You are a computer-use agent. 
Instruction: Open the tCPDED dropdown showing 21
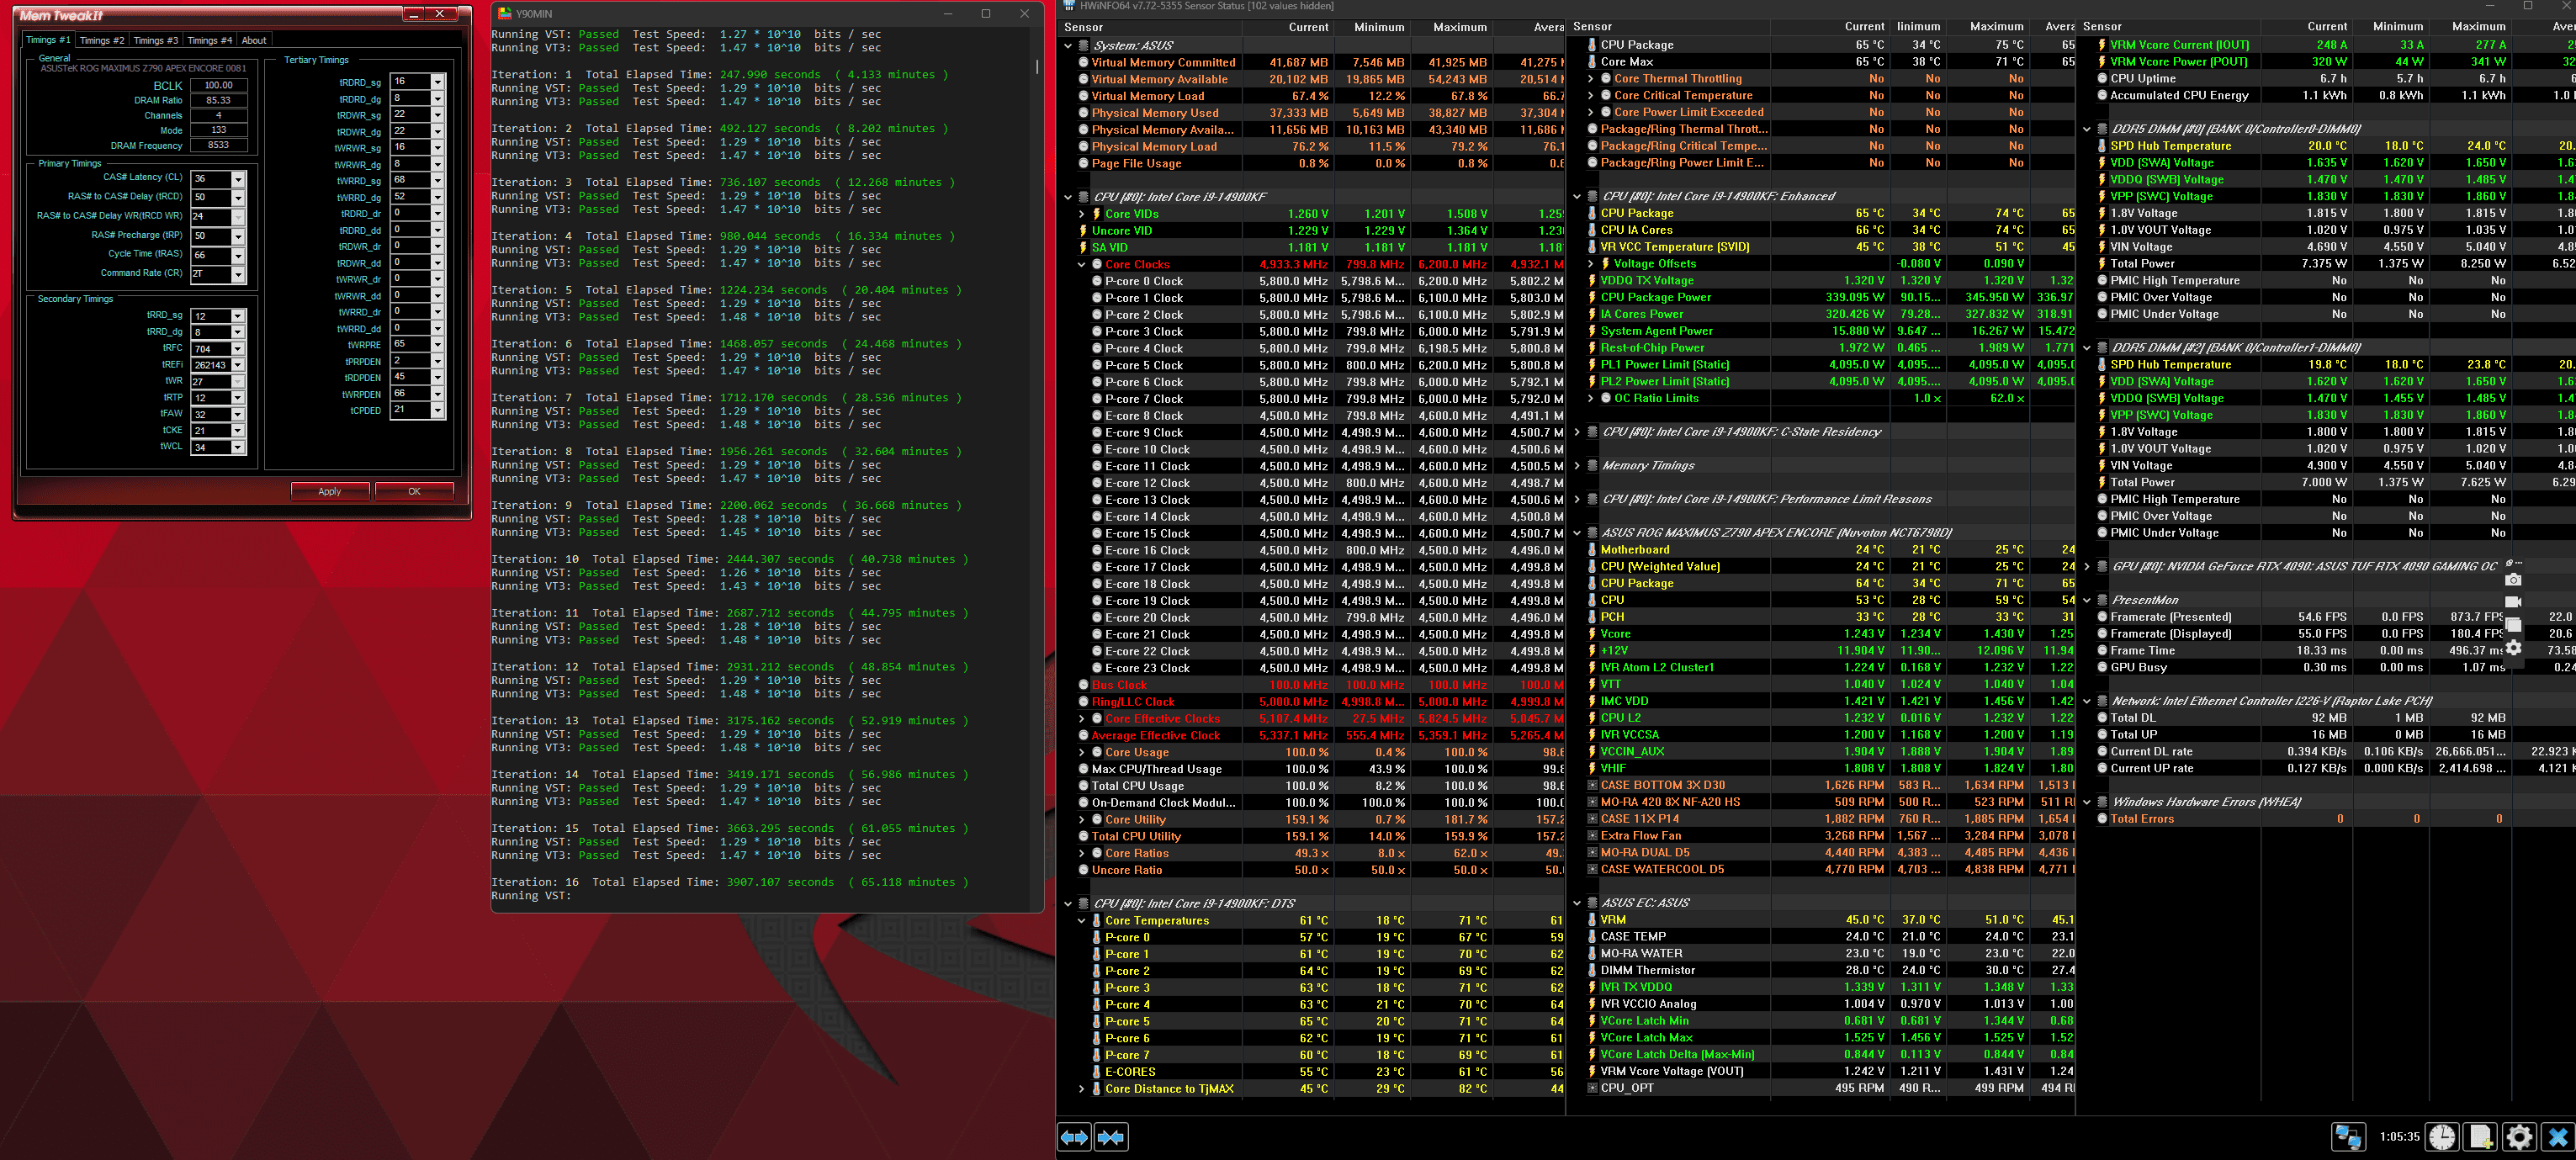pyautogui.click(x=437, y=410)
